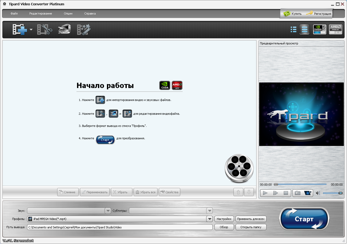Toggle NVIDIA CUDA acceleration
The image size is (347, 244).
[x=319, y=29]
